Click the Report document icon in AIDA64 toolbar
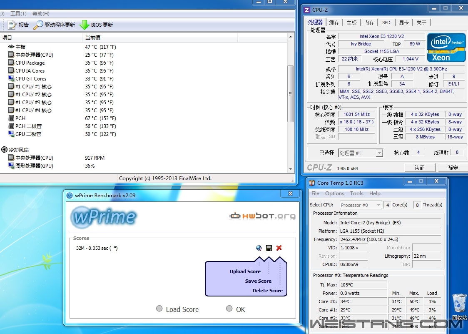 tap(12, 25)
